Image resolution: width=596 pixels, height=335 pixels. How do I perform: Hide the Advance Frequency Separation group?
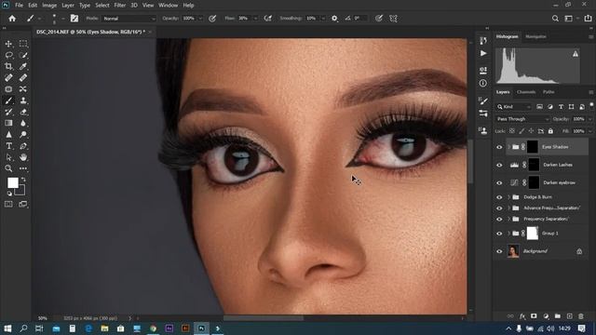point(499,208)
